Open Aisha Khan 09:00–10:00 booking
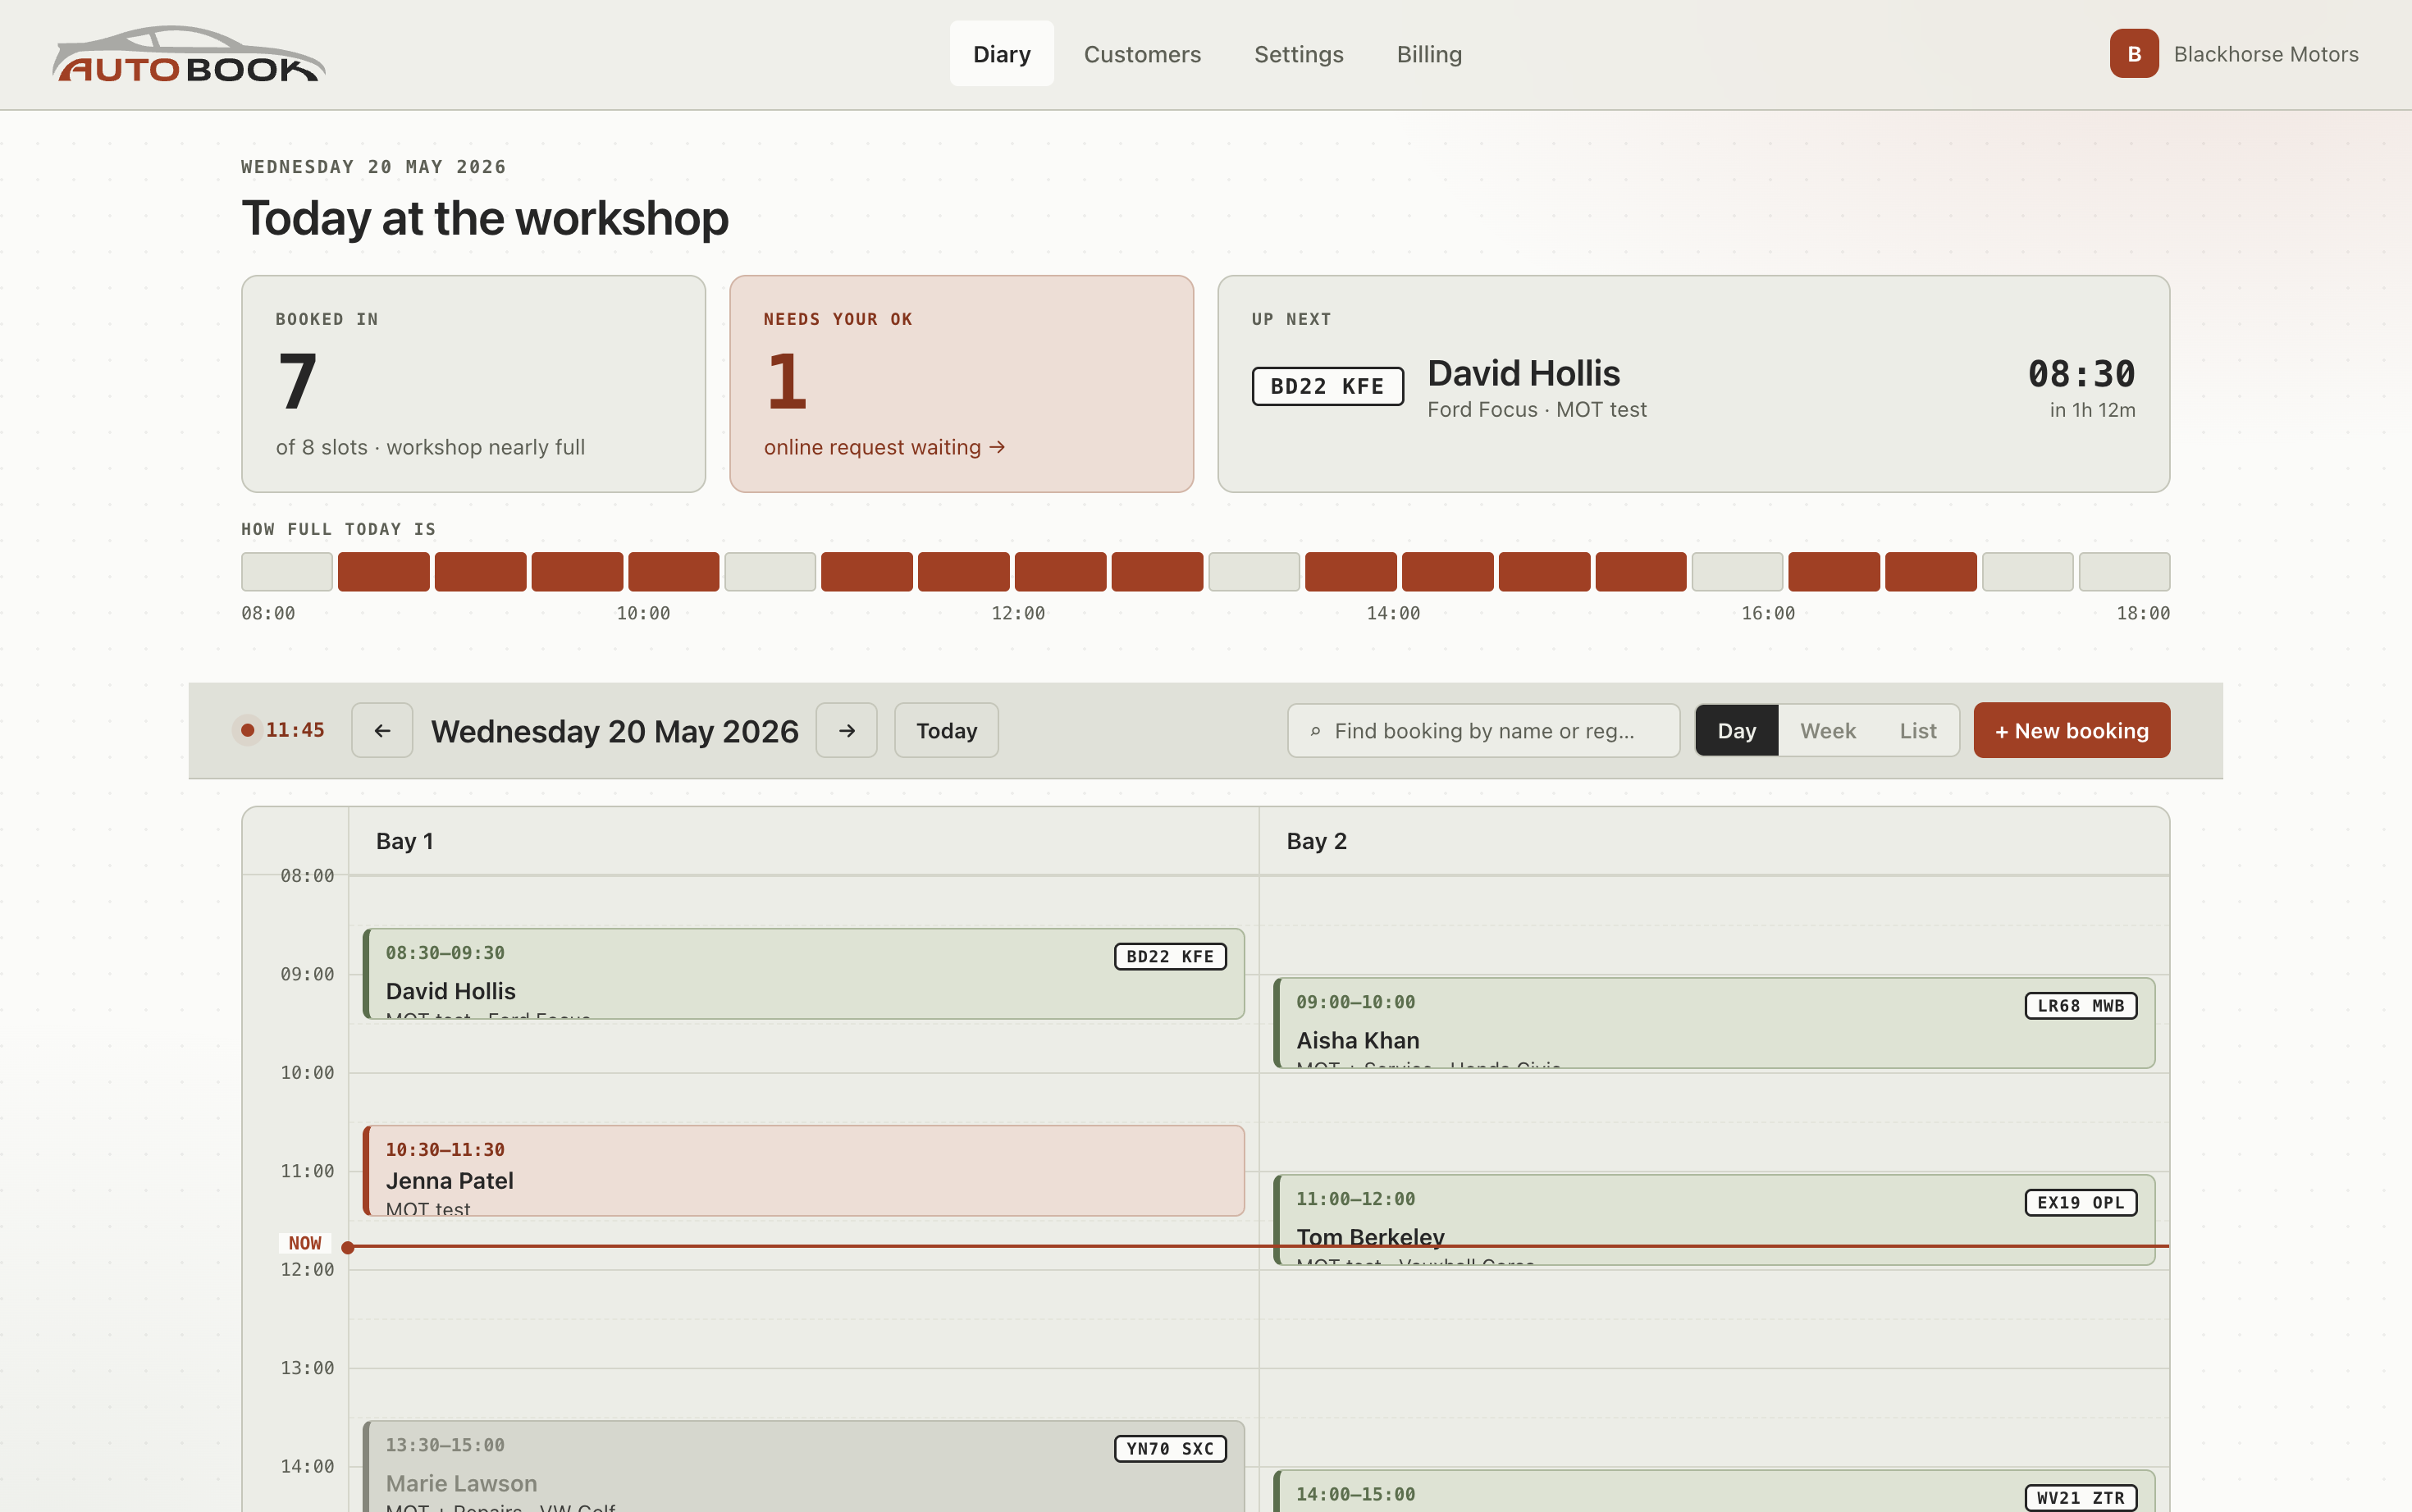Image resolution: width=2412 pixels, height=1512 pixels. pos(1715,1023)
